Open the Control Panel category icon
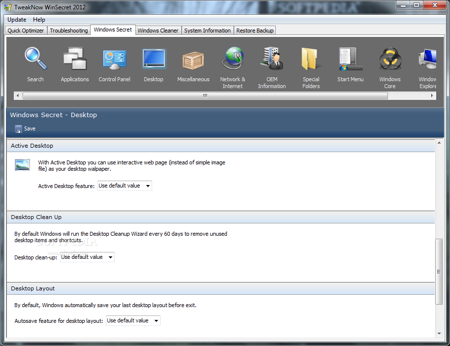Image resolution: width=450 pixels, height=346 pixels. (x=114, y=59)
